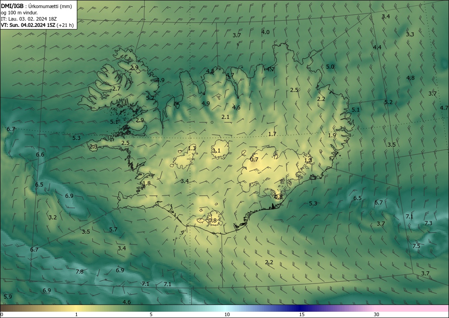Click the map value '3.2'

pos(53,218)
